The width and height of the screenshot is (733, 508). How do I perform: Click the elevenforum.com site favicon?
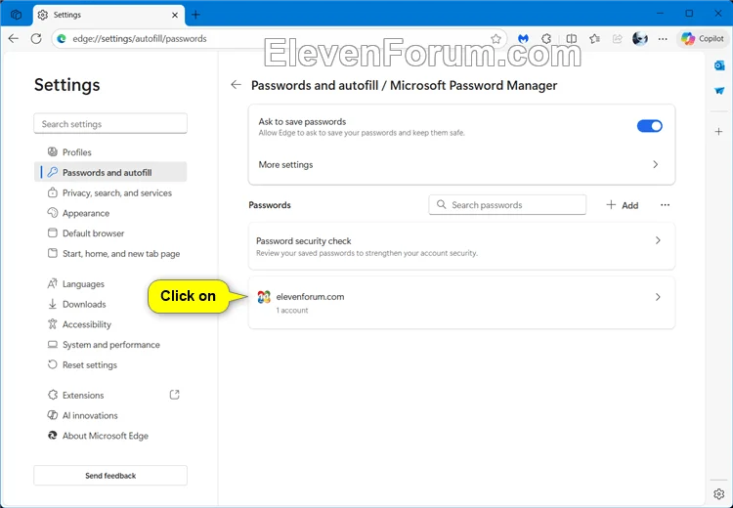264,297
